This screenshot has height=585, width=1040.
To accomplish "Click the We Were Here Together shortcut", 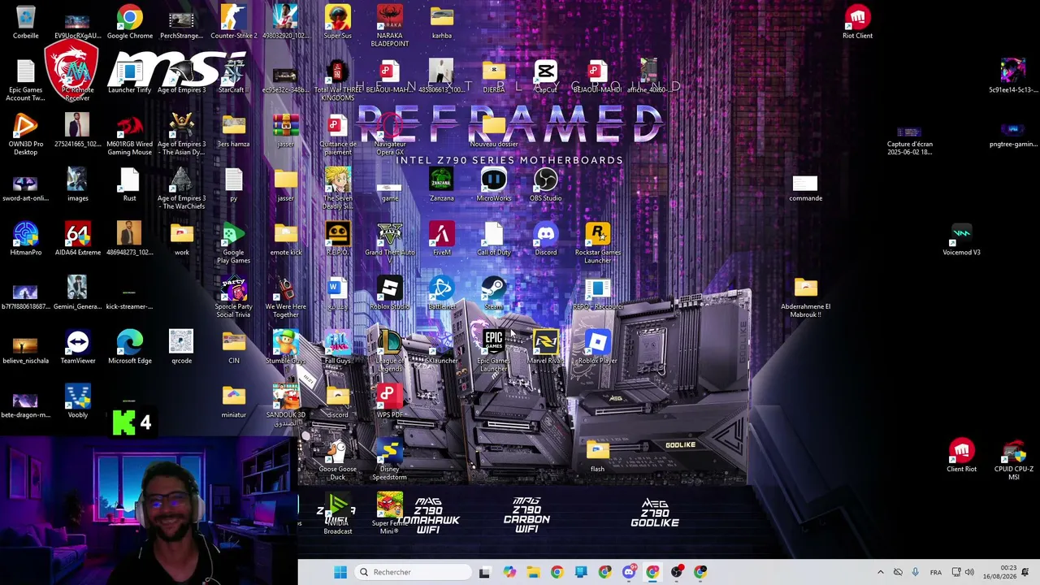I will [285, 297].
